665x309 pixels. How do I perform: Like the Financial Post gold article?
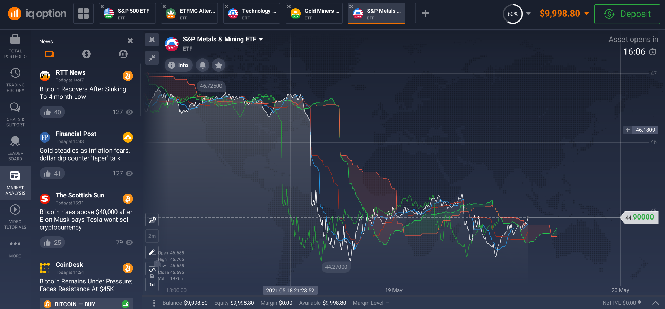(x=52, y=173)
